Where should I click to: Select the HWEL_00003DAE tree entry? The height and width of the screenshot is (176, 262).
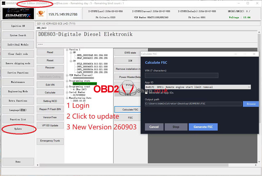click(92, 55)
